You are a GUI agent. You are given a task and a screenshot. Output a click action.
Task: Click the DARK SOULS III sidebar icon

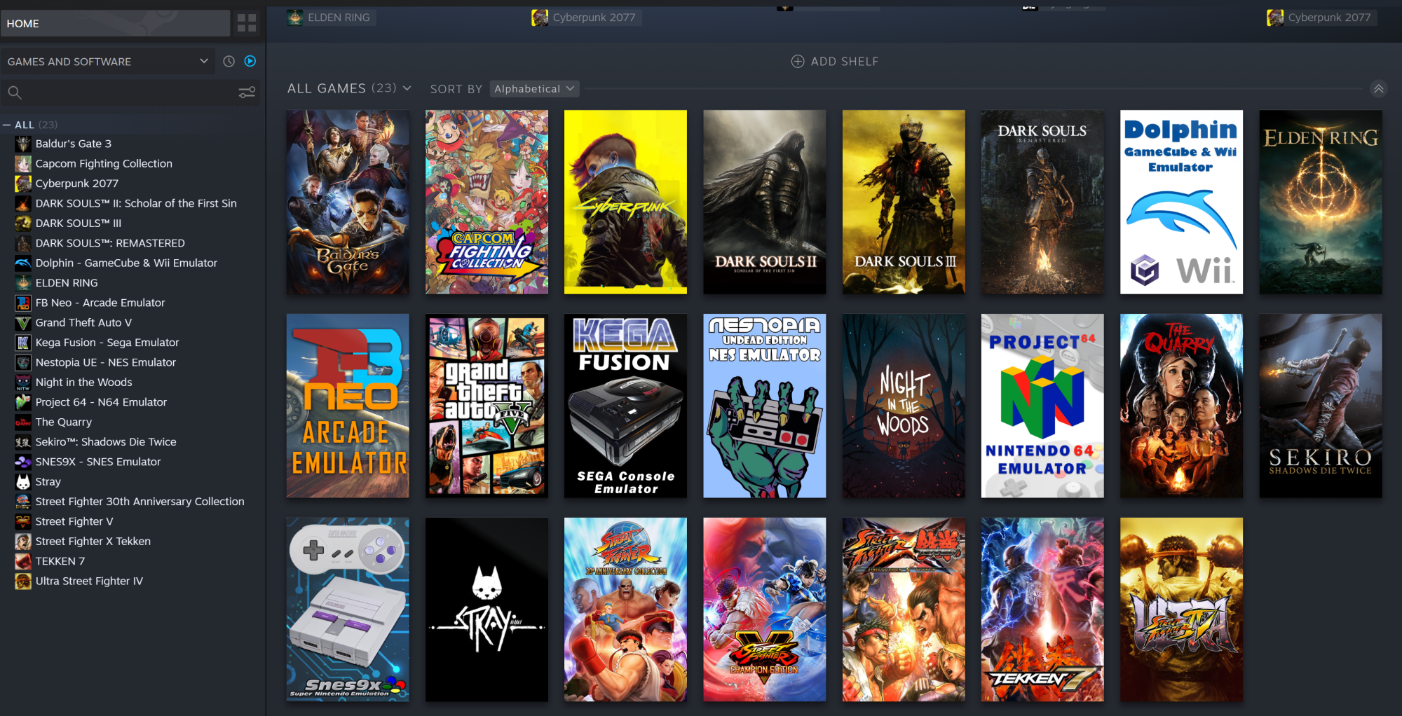coord(23,223)
